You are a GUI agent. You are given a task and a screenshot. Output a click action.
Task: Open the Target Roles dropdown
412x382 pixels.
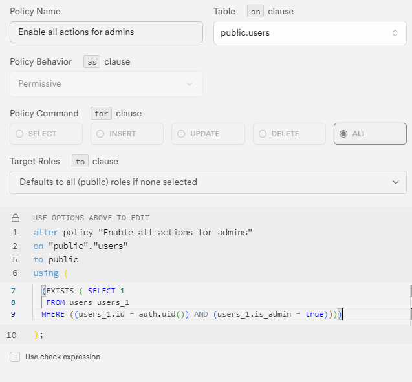(x=208, y=182)
